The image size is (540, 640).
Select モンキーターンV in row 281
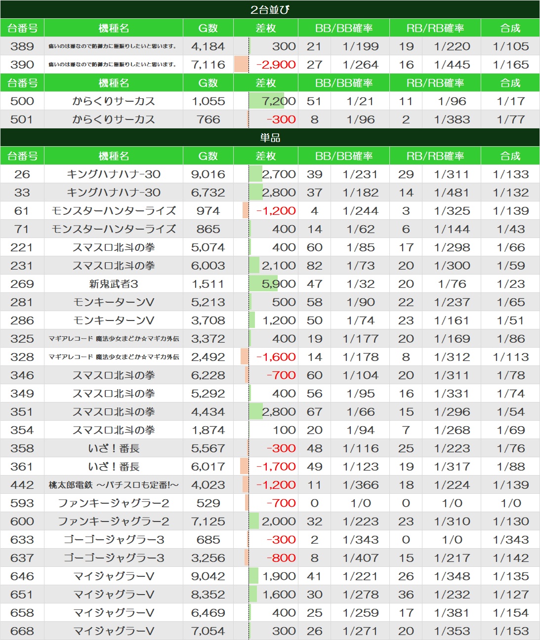pyautogui.click(x=114, y=302)
